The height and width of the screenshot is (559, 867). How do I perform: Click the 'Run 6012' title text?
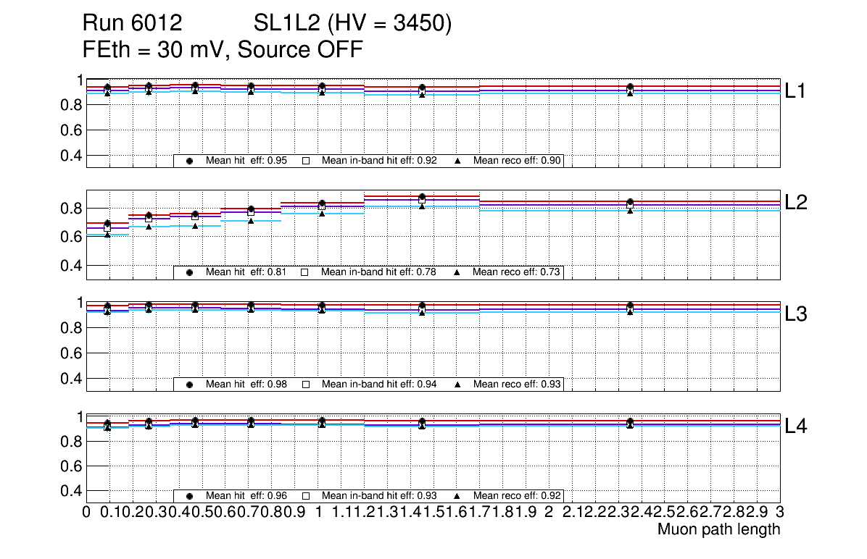tap(132, 24)
